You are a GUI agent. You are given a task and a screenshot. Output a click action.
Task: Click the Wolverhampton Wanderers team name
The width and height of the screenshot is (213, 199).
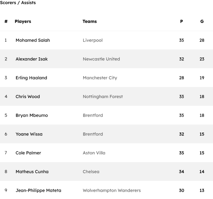112,190
